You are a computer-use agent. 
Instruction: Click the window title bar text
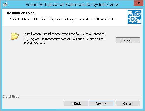72,5
